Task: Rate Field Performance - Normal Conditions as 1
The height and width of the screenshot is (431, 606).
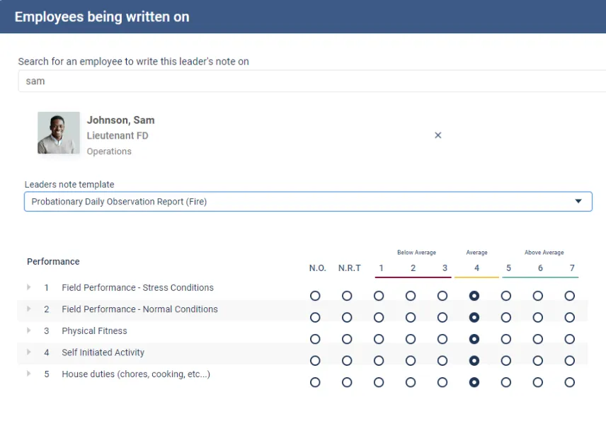Action: click(x=379, y=318)
